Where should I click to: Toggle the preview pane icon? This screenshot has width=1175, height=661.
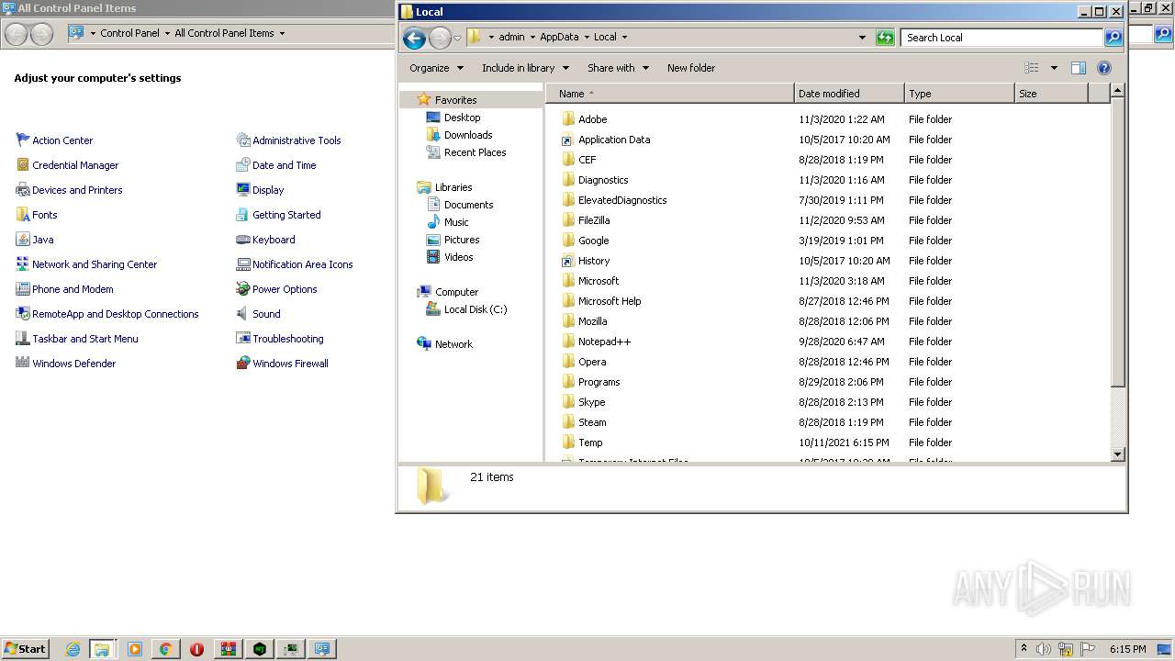coord(1079,68)
